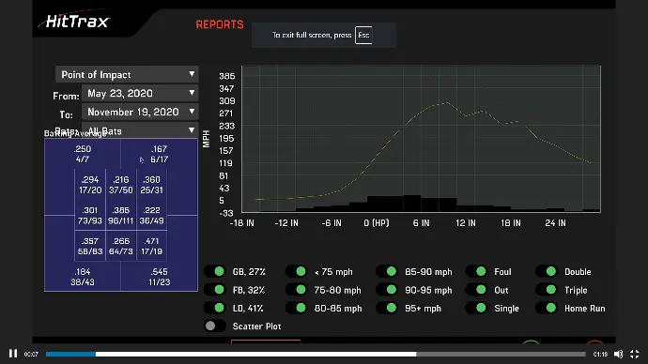The height and width of the screenshot is (364, 648).
Task: Select strike zone cell .301 73/93
Action: click(90, 216)
